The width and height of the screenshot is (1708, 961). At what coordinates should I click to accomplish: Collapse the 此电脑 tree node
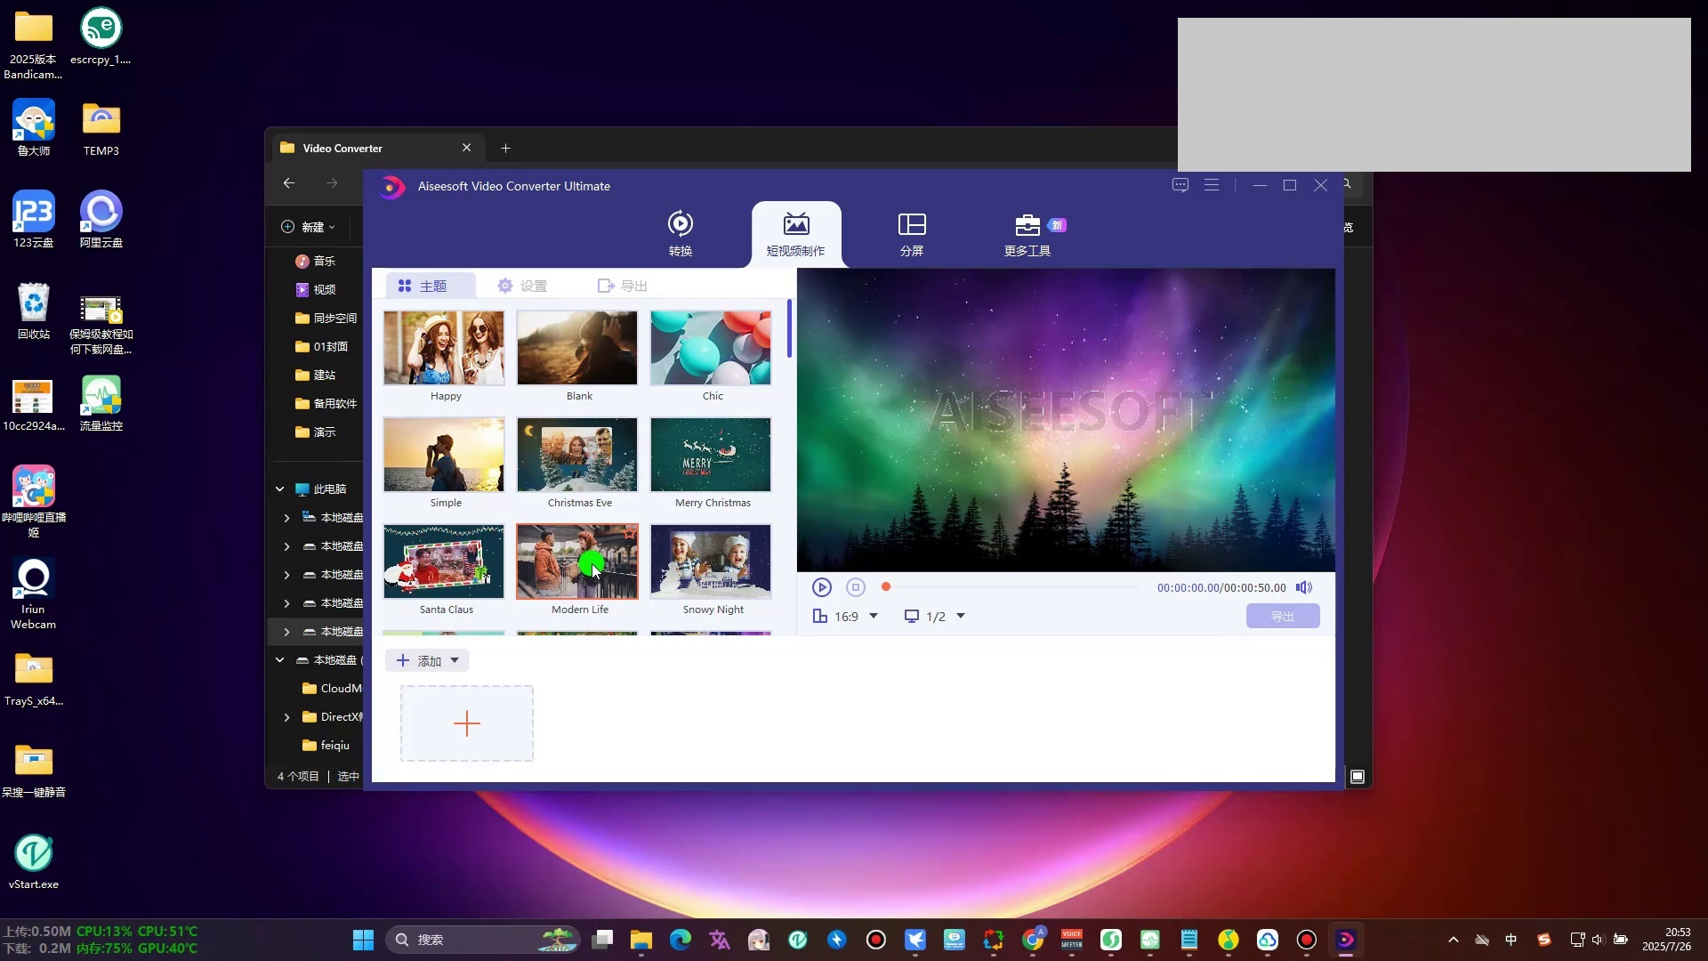click(x=279, y=489)
